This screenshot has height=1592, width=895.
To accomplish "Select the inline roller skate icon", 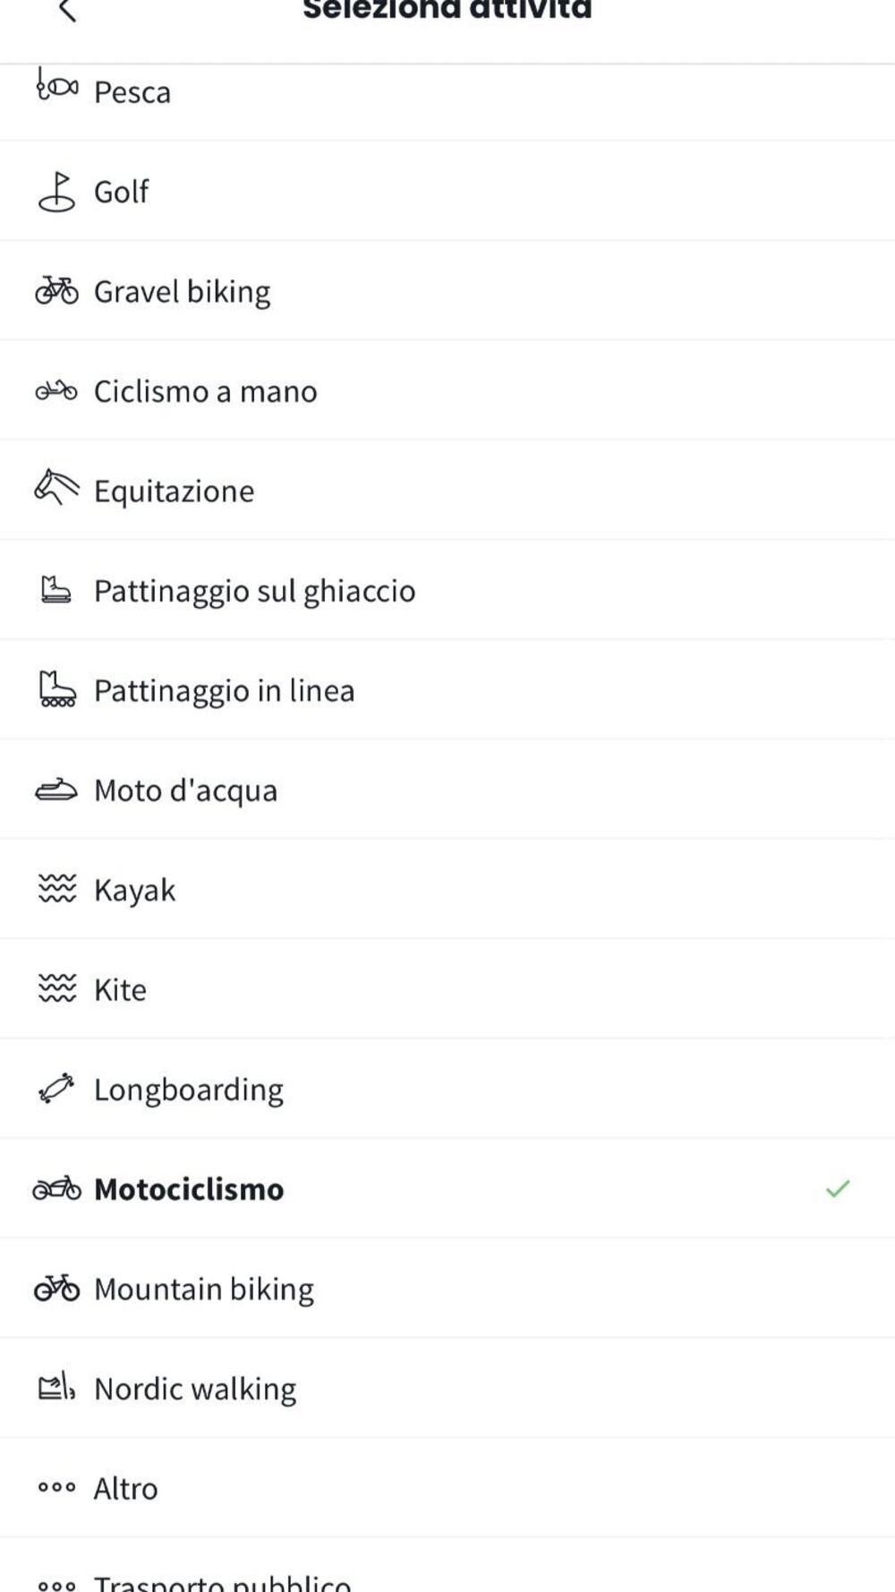I will [x=57, y=689].
